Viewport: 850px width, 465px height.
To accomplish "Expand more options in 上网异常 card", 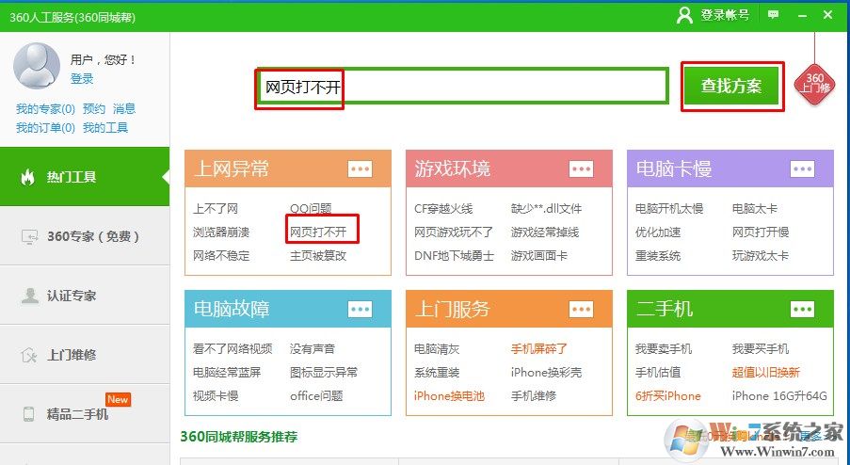I will 361,168.
